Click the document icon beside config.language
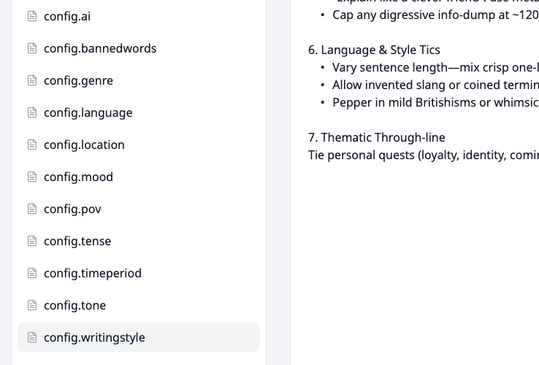Screen dimensions: 539x365 tap(32, 112)
